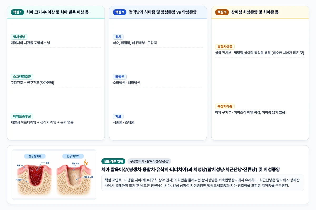Screen dimensions: 316x210
Task: Select text 적출술 · 조대술
Action: click(124, 122)
